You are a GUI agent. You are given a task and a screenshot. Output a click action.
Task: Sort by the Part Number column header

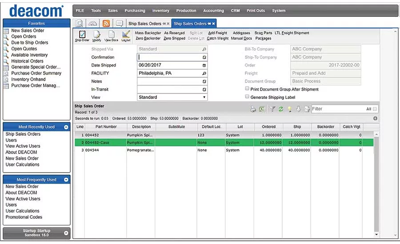click(x=106, y=127)
